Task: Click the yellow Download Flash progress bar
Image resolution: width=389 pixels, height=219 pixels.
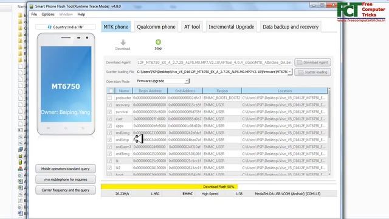Action: 169,187
